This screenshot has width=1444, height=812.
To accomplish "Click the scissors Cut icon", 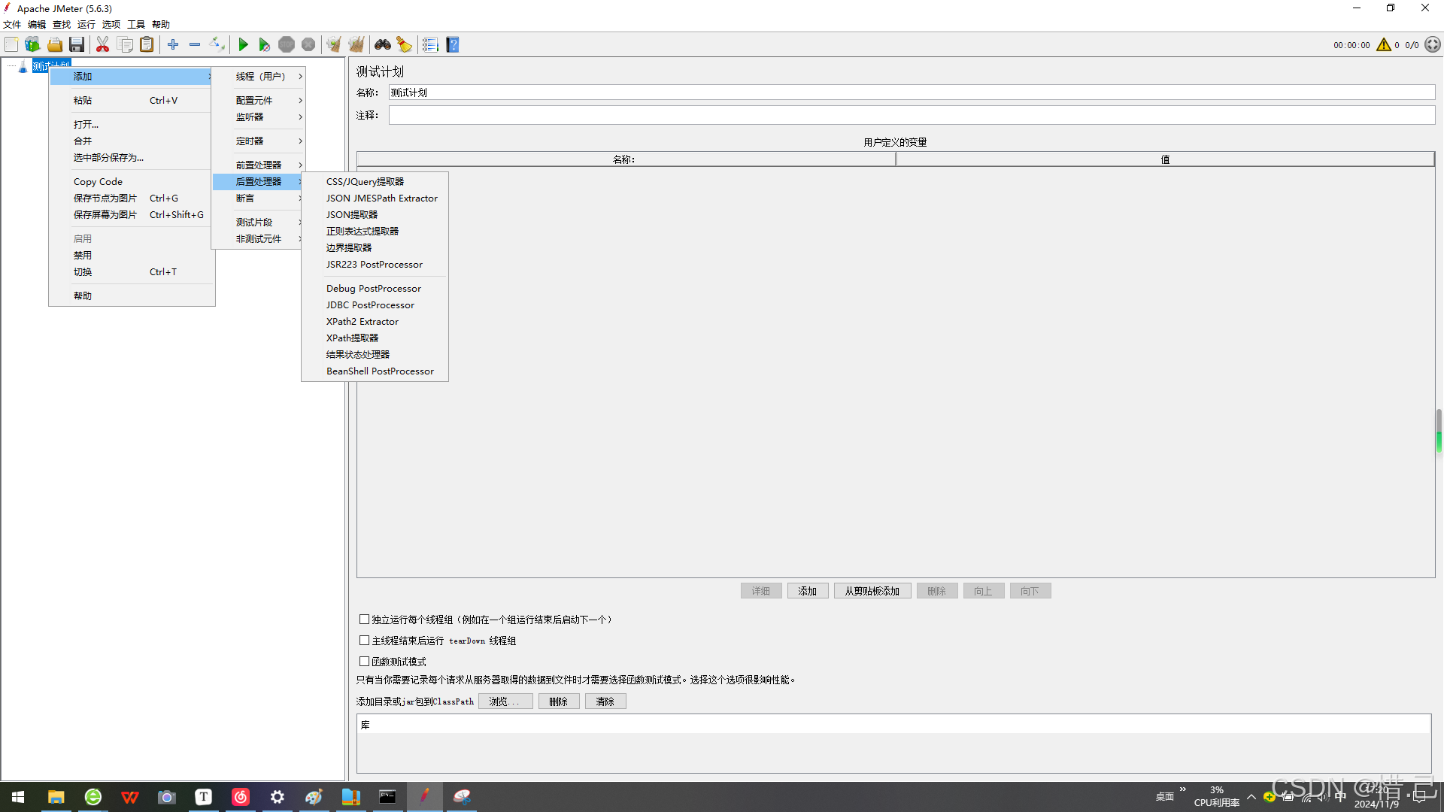I will [102, 45].
